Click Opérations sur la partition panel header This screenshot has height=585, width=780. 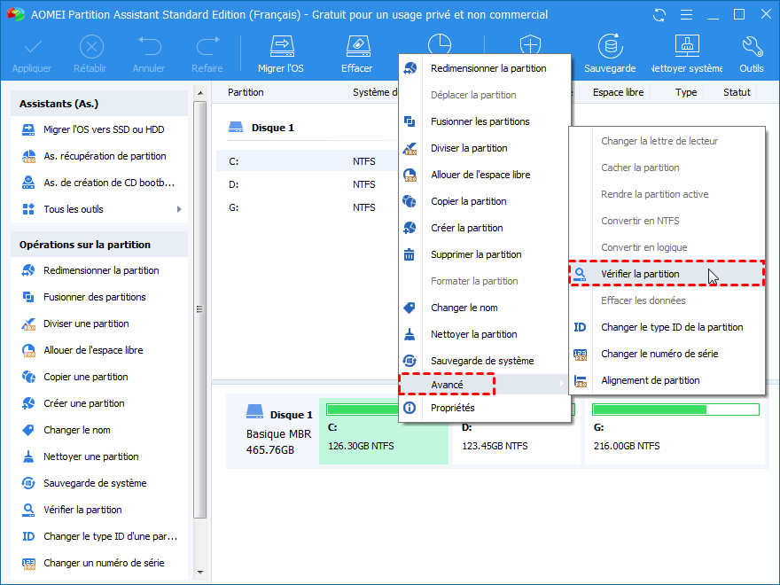(x=99, y=245)
